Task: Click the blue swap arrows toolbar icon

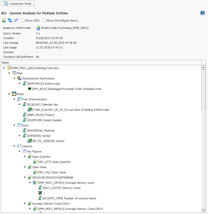Action: pos(10,20)
